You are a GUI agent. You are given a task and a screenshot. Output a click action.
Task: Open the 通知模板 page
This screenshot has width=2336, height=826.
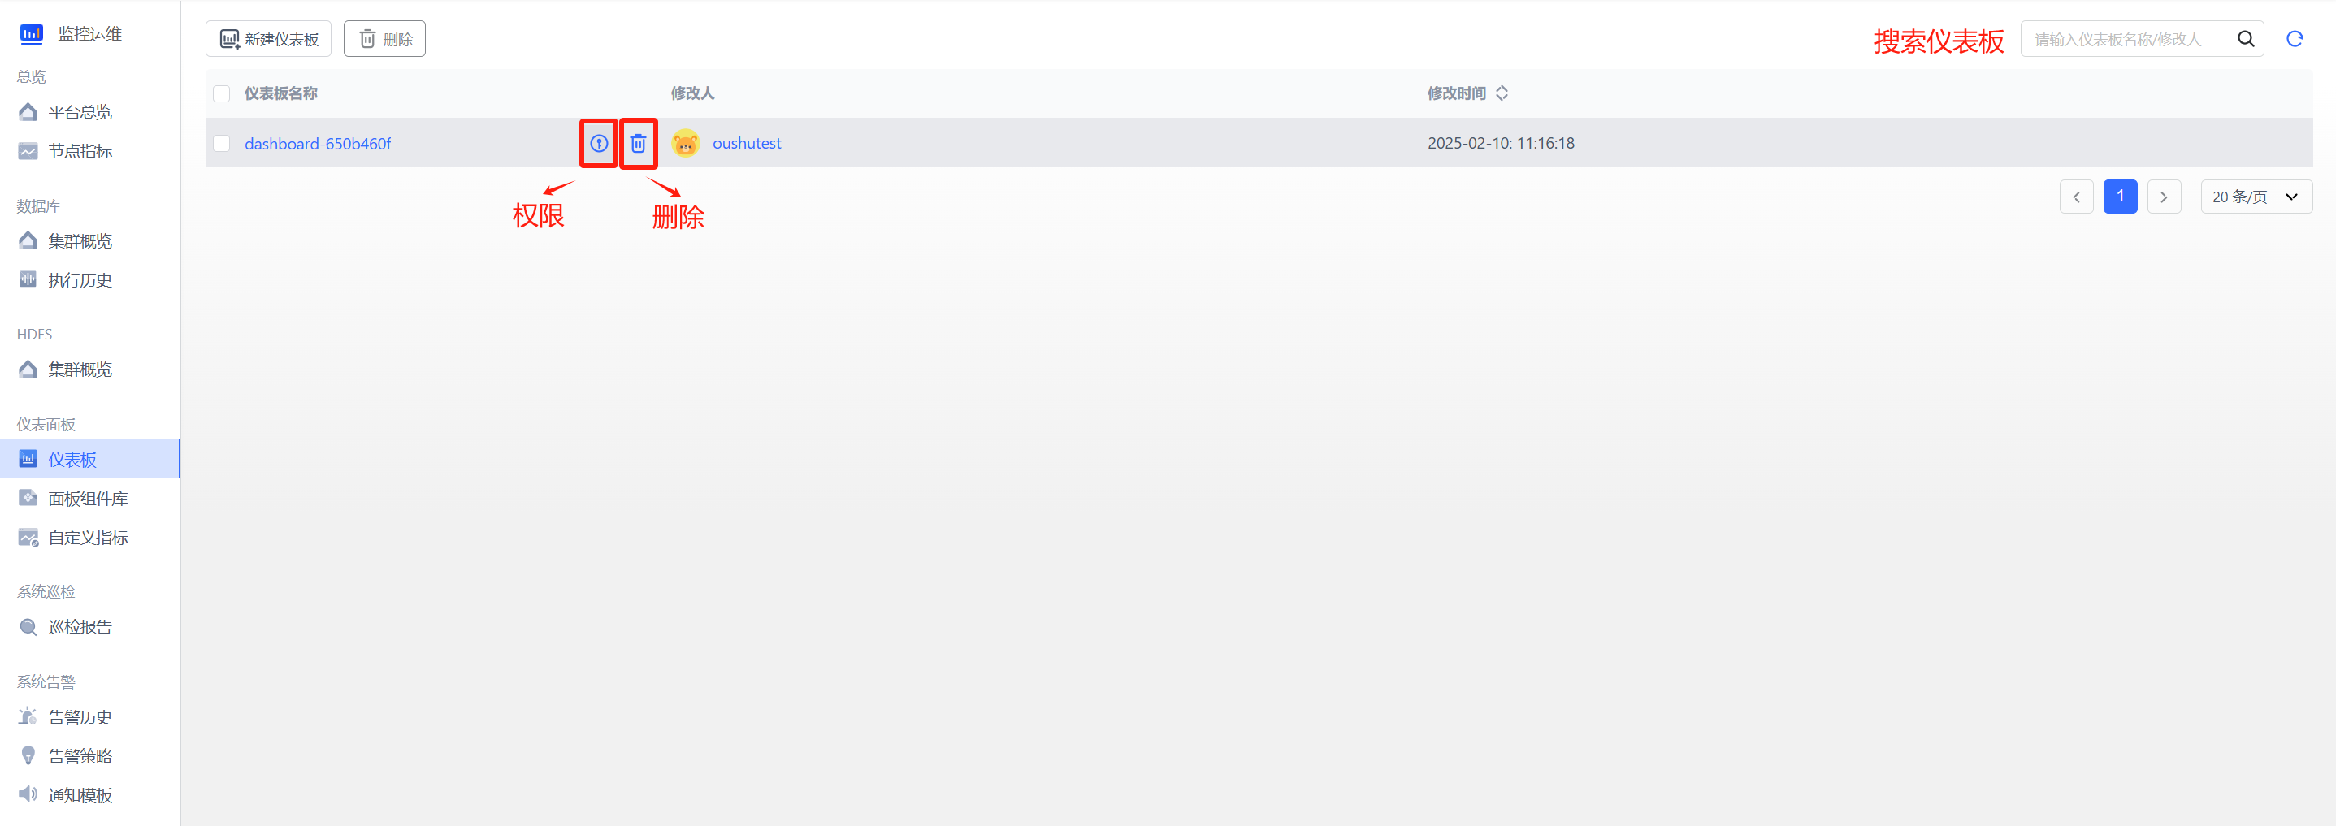click(80, 795)
